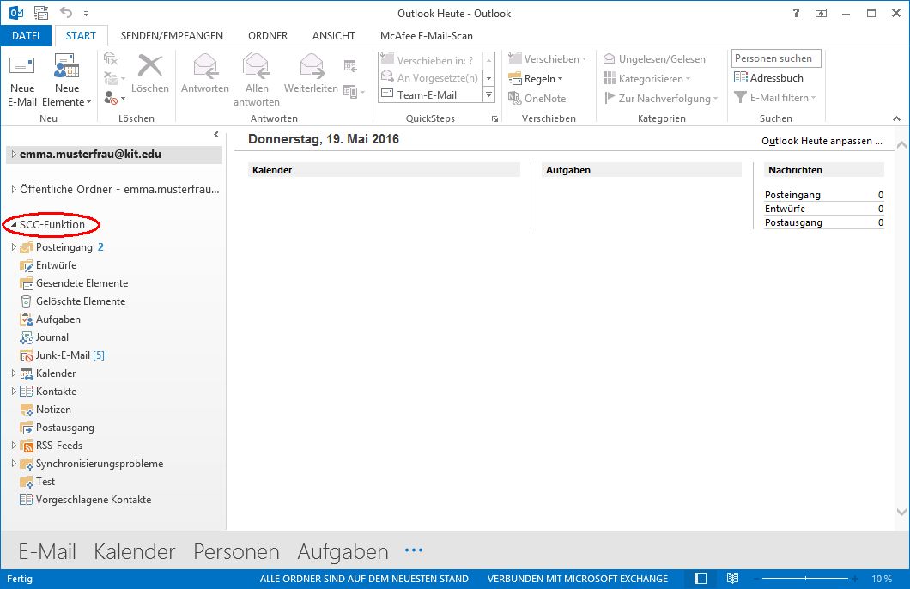Viewport: 910px width, 589px height.
Task: Switch to reading view in the status bar
Action: (732, 579)
